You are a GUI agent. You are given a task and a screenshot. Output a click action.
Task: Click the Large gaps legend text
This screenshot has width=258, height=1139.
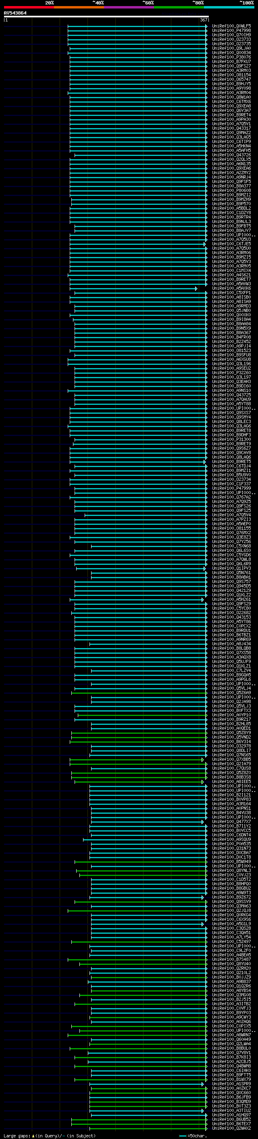tap(50, 1136)
